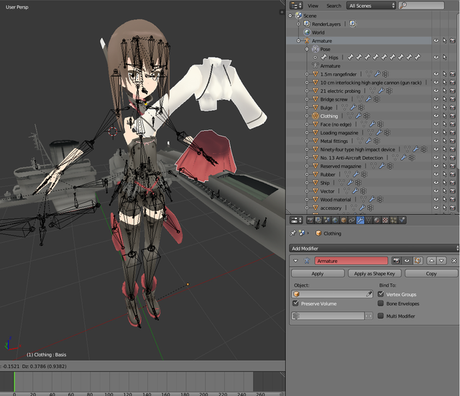This screenshot has height=396, width=460.
Task: Open the All Scenes display dropdown
Action: [x=372, y=6]
